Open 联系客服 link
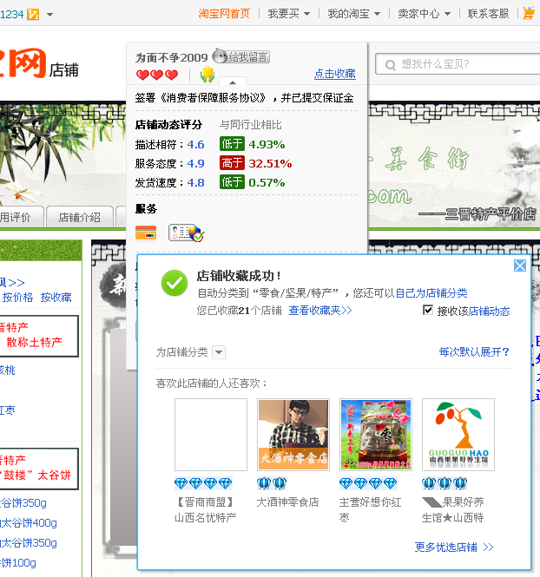This screenshot has height=577, width=540. (488, 14)
